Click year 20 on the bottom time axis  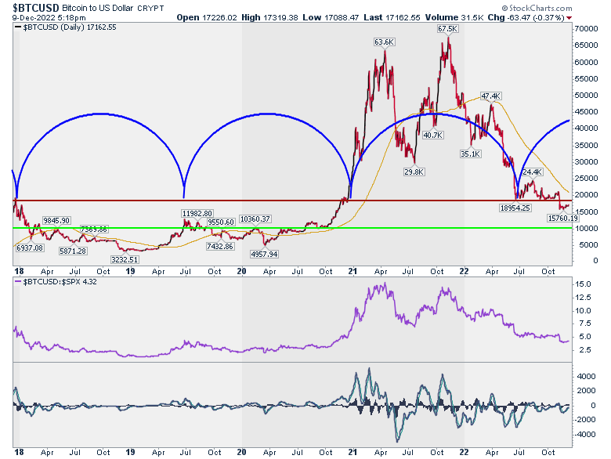click(x=241, y=452)
